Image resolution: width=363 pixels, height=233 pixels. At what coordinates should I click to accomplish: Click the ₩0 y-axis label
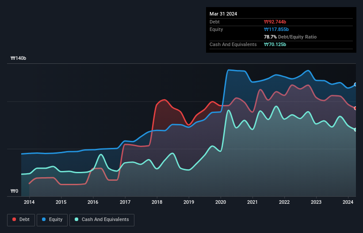(x=14, y=191)
